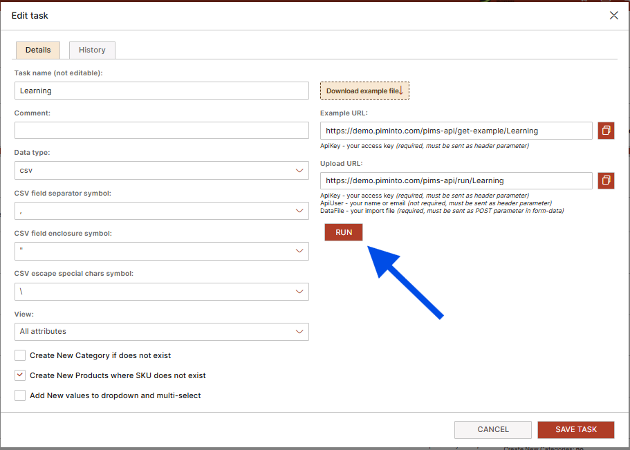This screenshot has width=630, height=450.
Task: Copy the Example URL with copy icon
Action: click(x=606, y=131)
